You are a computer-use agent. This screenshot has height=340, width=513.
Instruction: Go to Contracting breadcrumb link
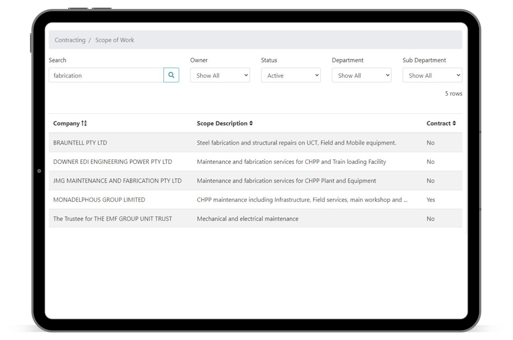click(70, 40)
